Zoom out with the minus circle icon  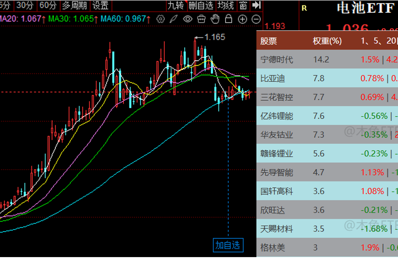point(256,19)
